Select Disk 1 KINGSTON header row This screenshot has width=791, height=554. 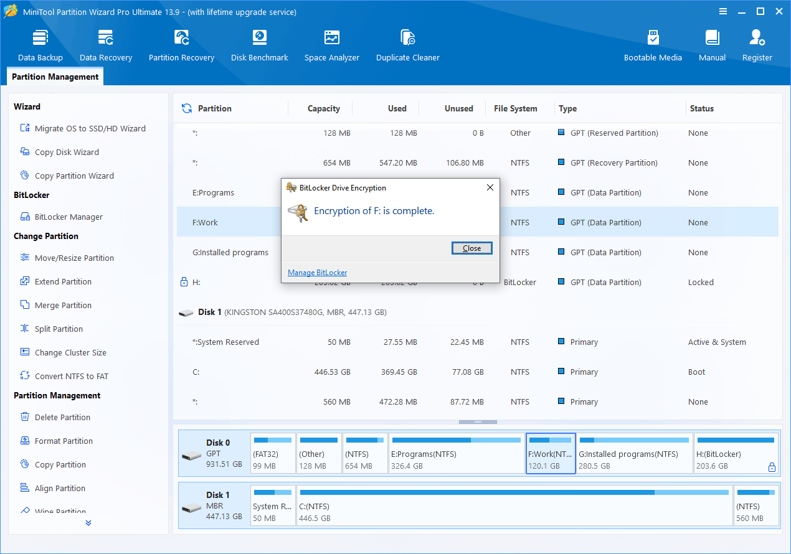478,312
